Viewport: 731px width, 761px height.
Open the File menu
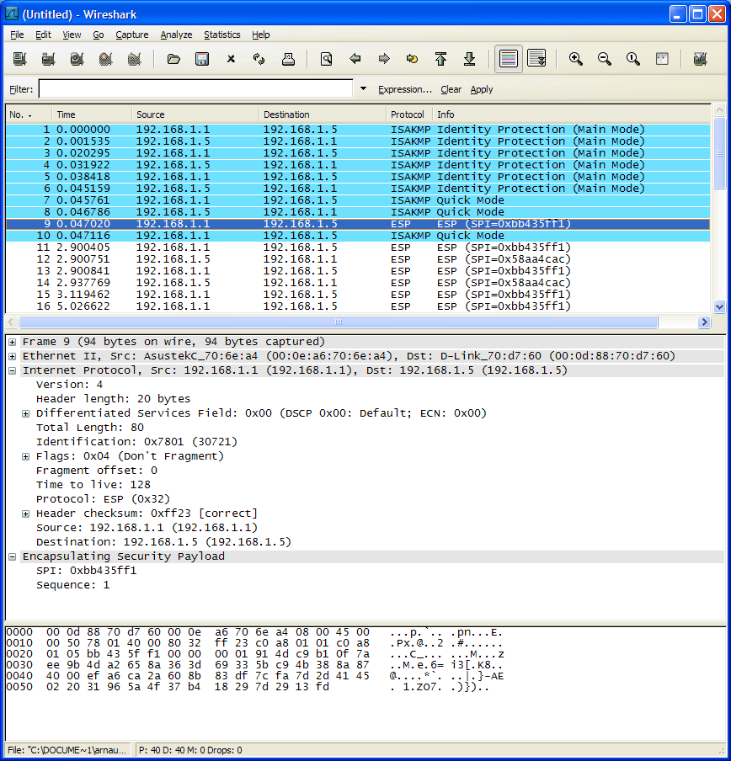pos(17,35)
